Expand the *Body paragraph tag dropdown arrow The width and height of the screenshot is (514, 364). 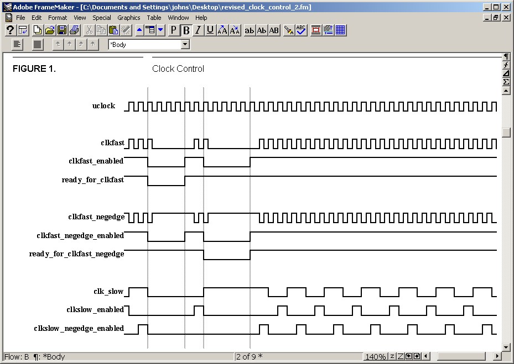pos(185,44)
